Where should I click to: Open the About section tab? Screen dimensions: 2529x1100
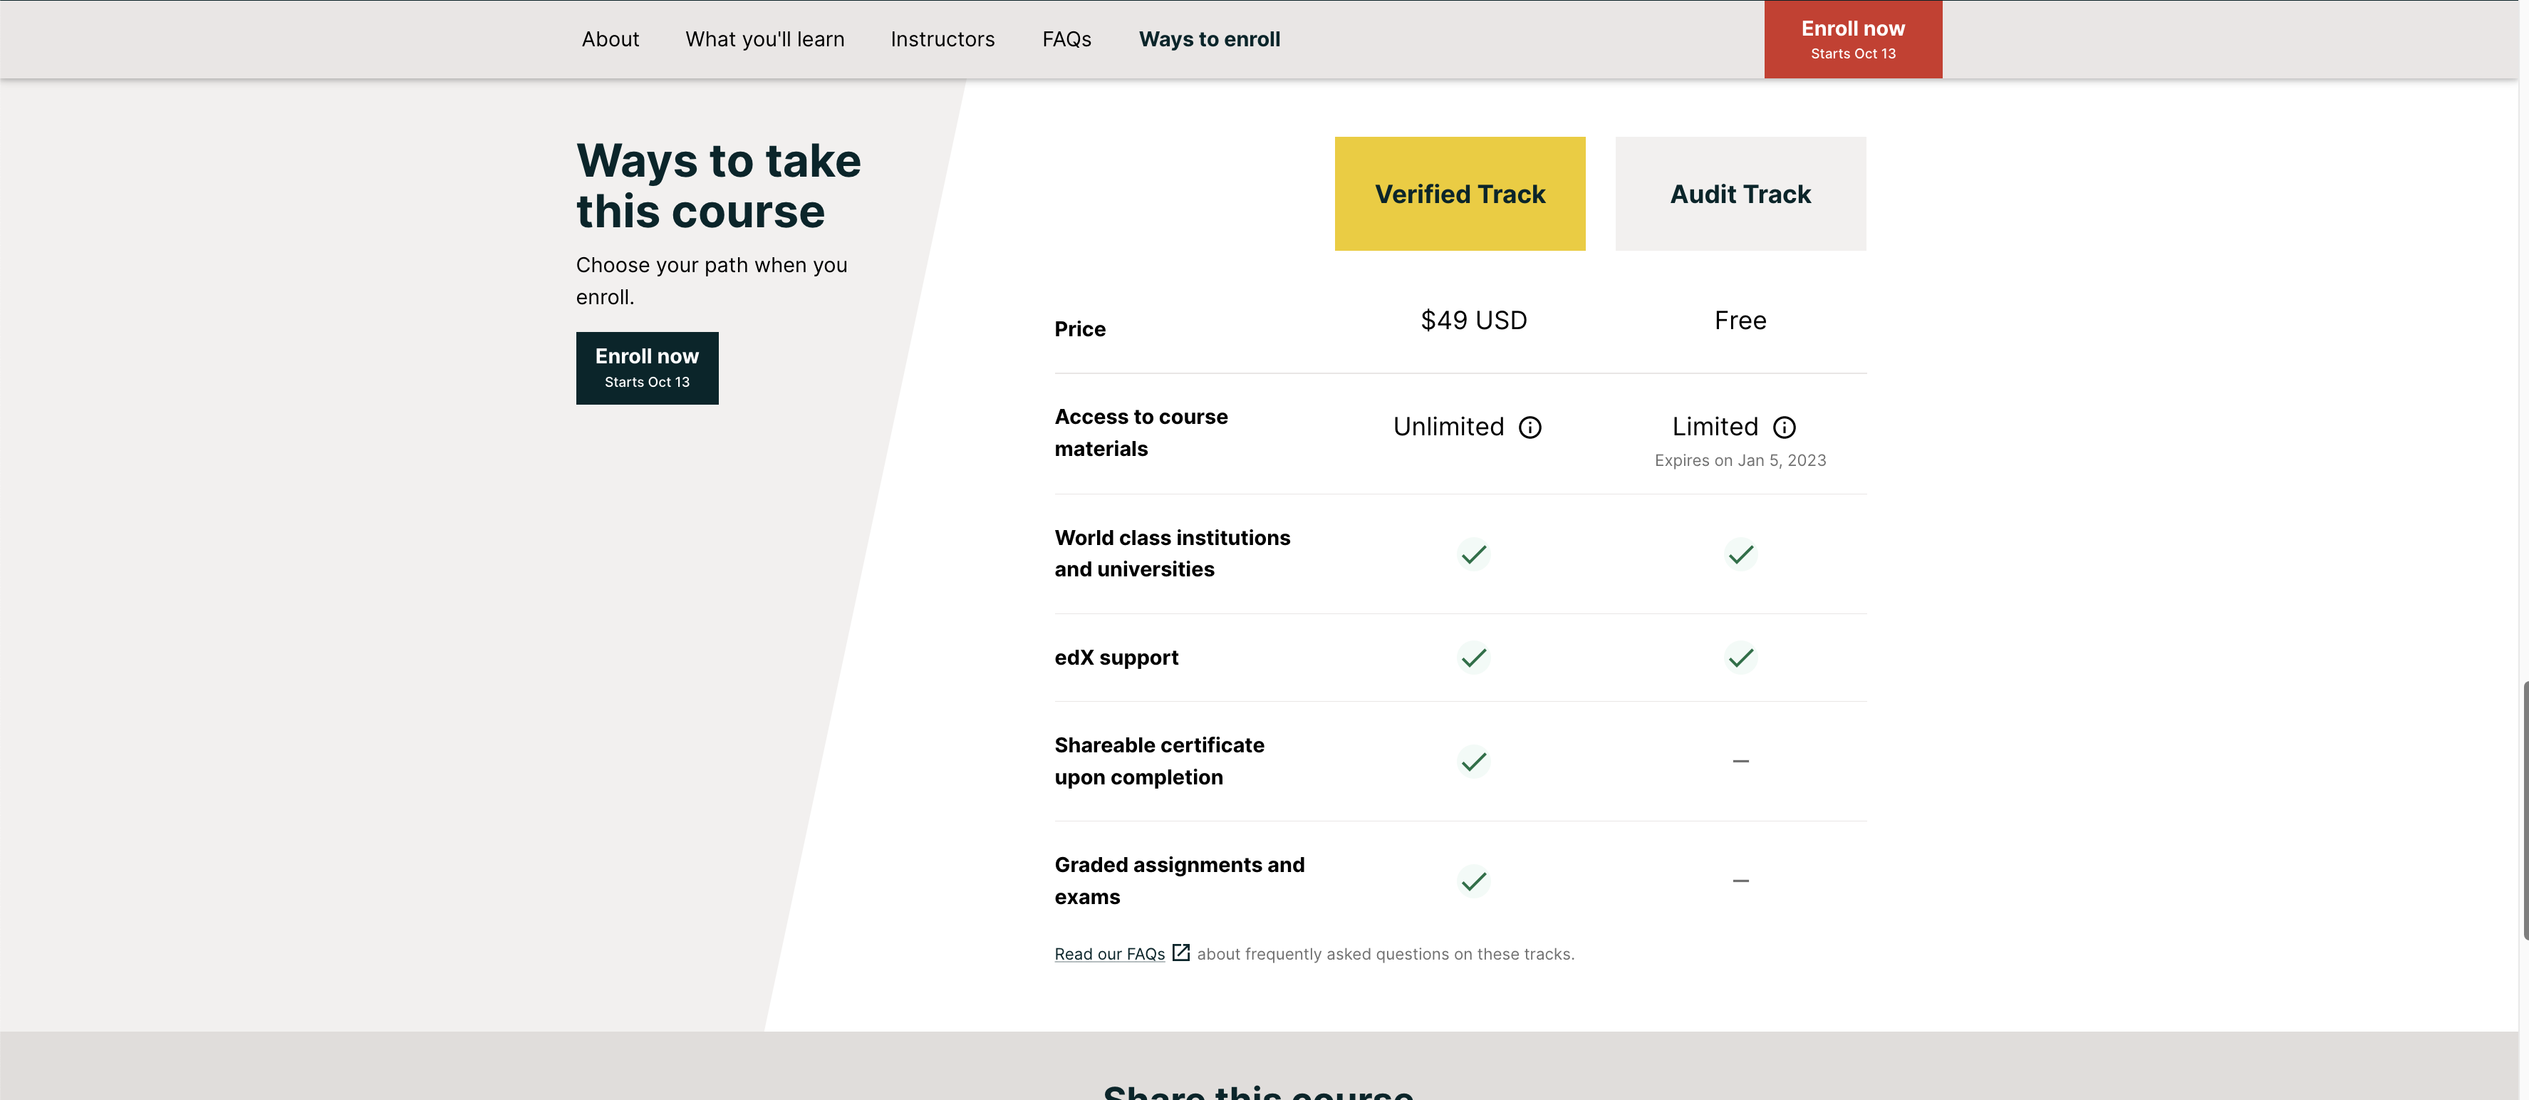pyautogui.click(x=610, y=39)
